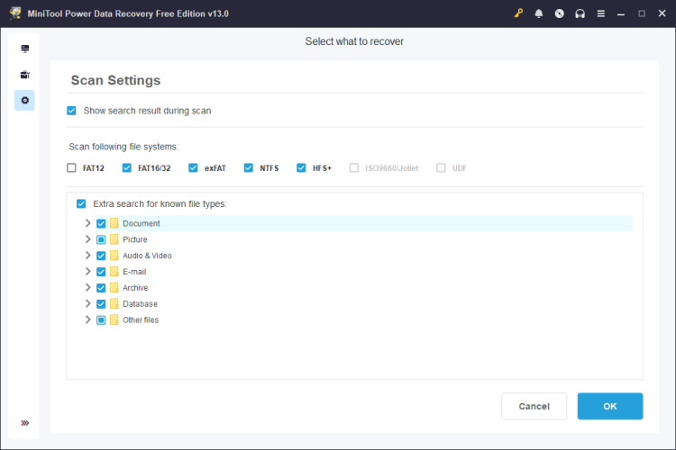Screen dimensions: 676x450
Task: Enable FAT12 file system checkbox
Action: click(71, 168)
